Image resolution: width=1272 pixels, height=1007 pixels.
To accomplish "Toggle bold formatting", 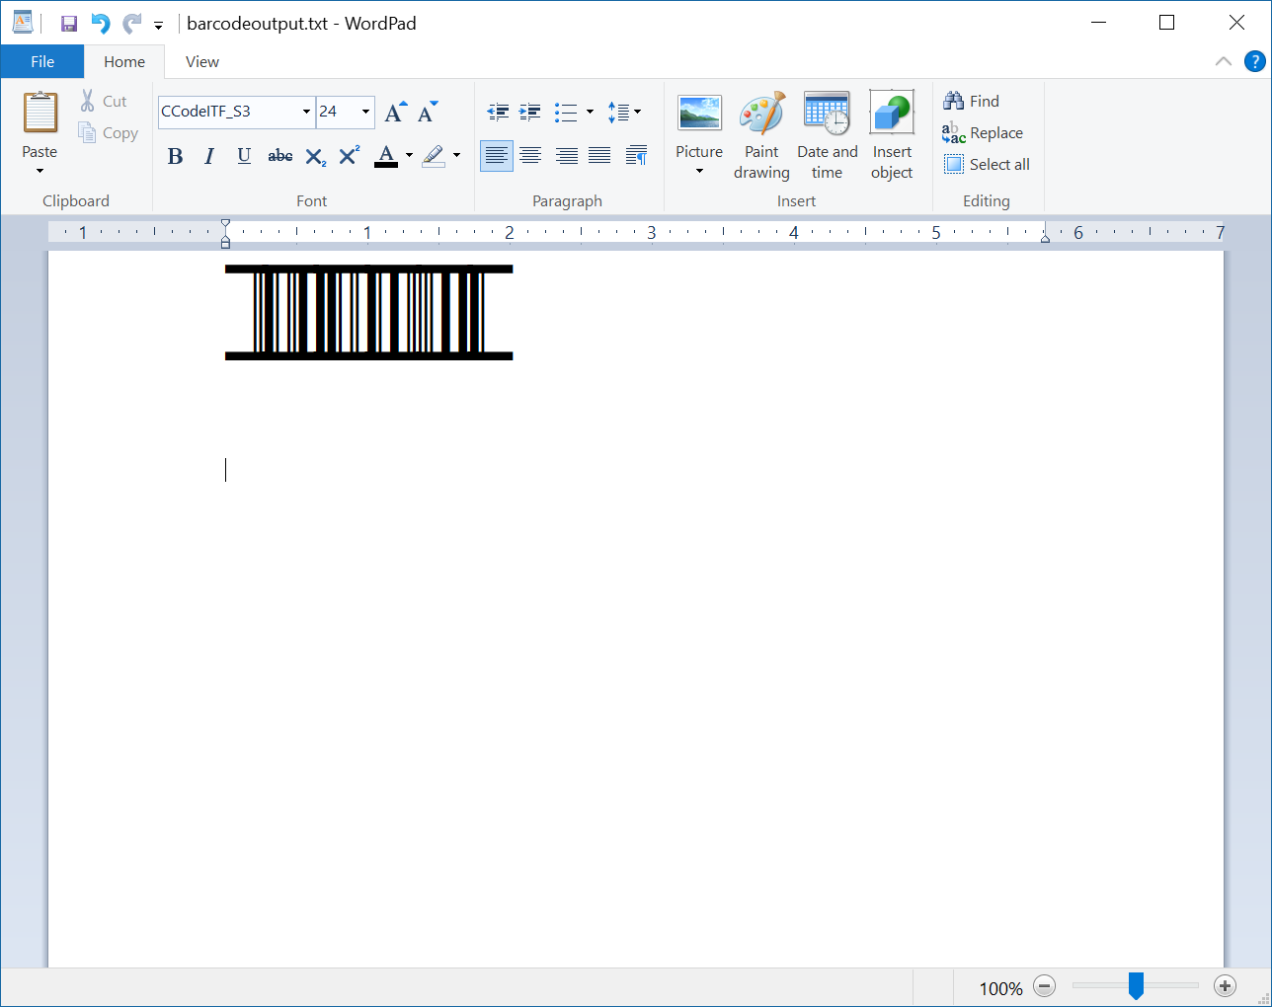I will tap(176, 156).
